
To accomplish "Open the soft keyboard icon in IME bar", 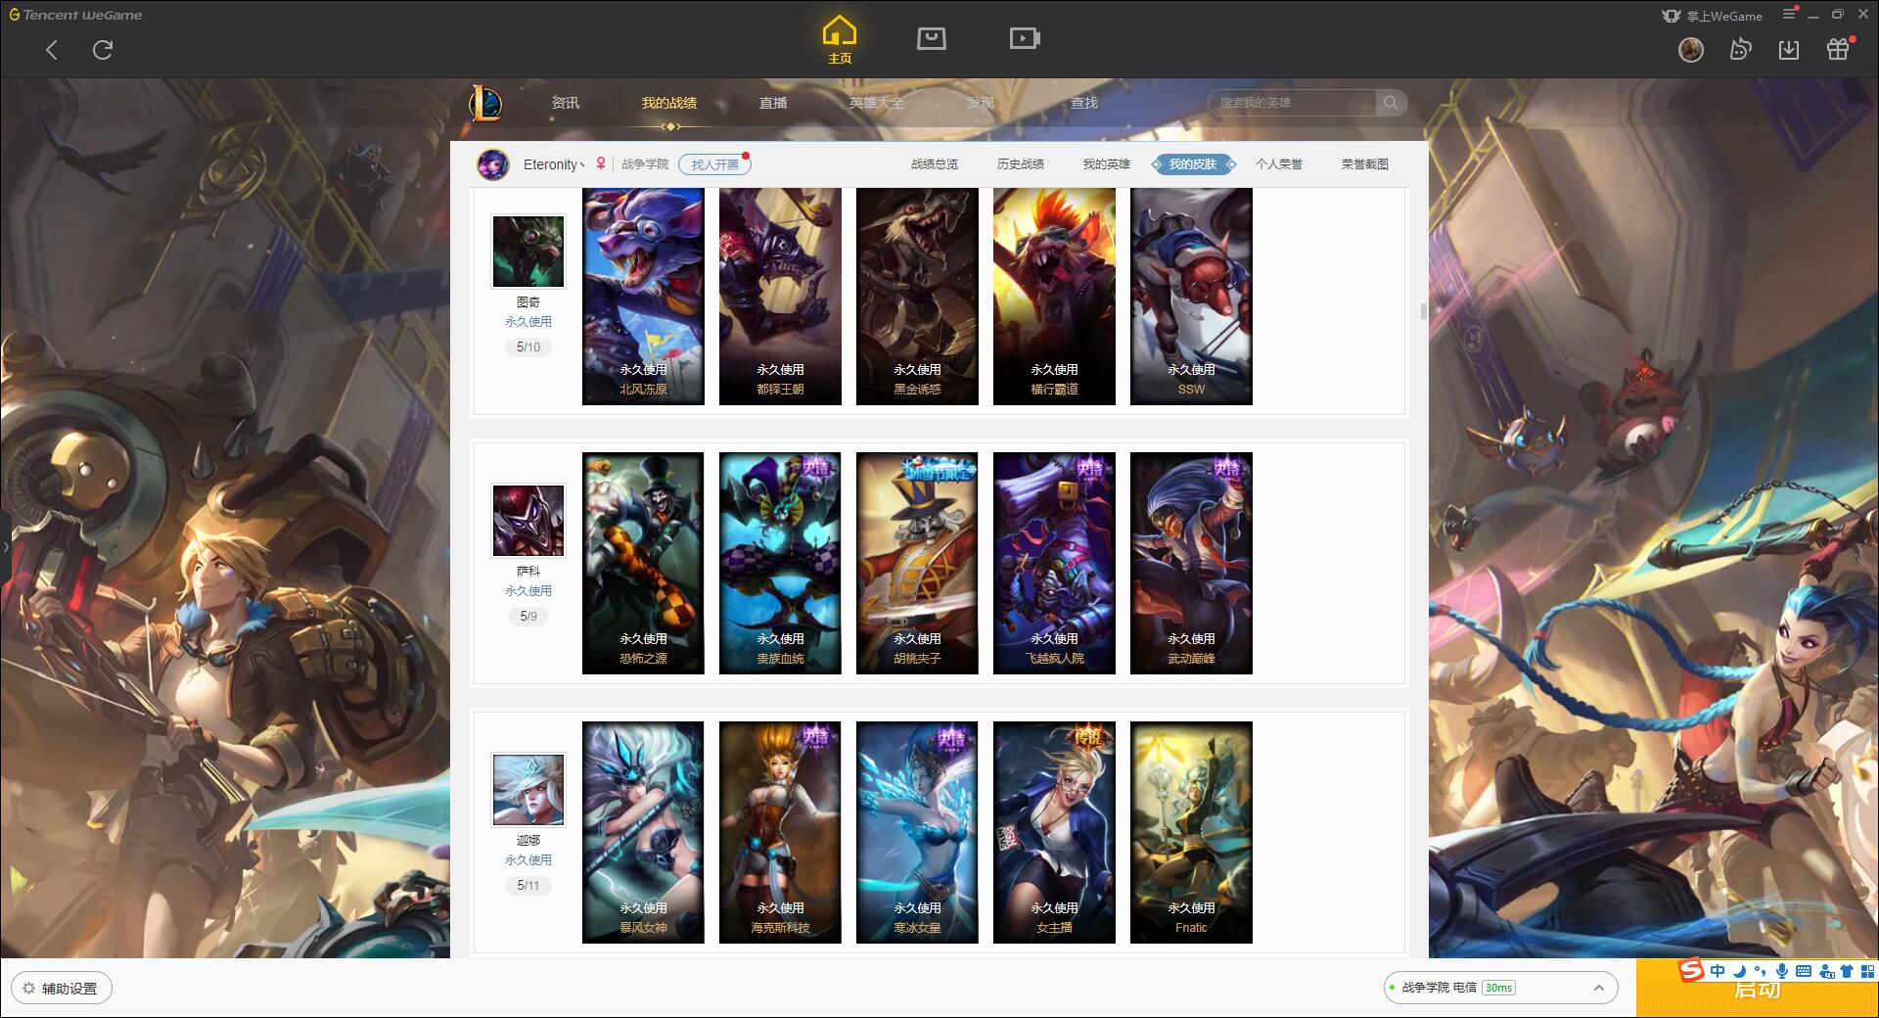I will click(1804, 972).
